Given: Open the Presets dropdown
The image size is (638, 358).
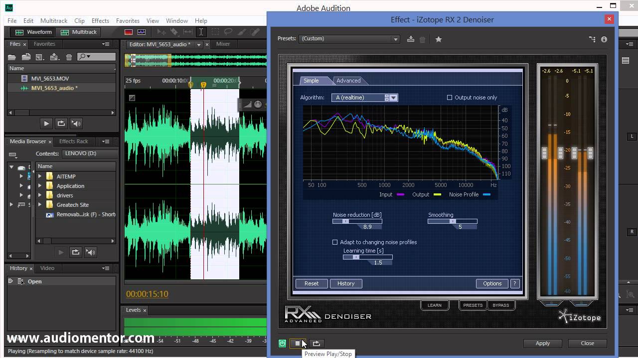Looking at the screenshot, I should pos(349,39).
